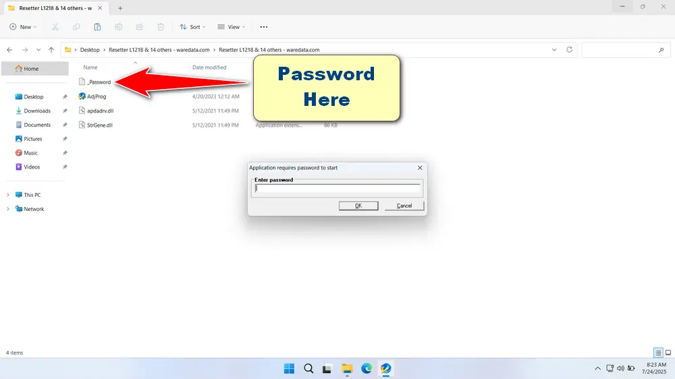Click the Share icon in toolbar
This screenshot has width=675, height=379.
point(140,27)
